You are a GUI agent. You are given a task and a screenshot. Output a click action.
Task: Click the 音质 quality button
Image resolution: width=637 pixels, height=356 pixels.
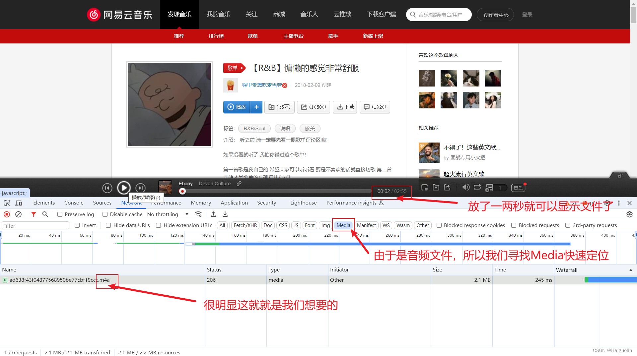[518, 188]
